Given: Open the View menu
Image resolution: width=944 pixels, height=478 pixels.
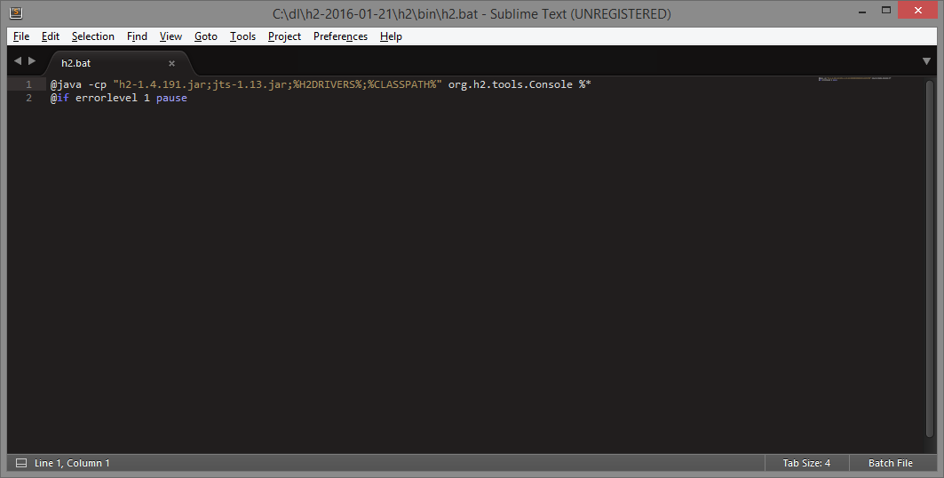Looking at the screenshot, I should pyautogui.click(x=171, y=36).
